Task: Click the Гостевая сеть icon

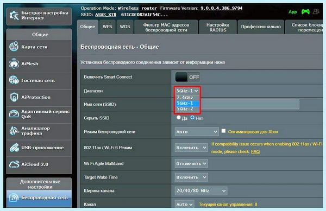Action: [14, 80]
